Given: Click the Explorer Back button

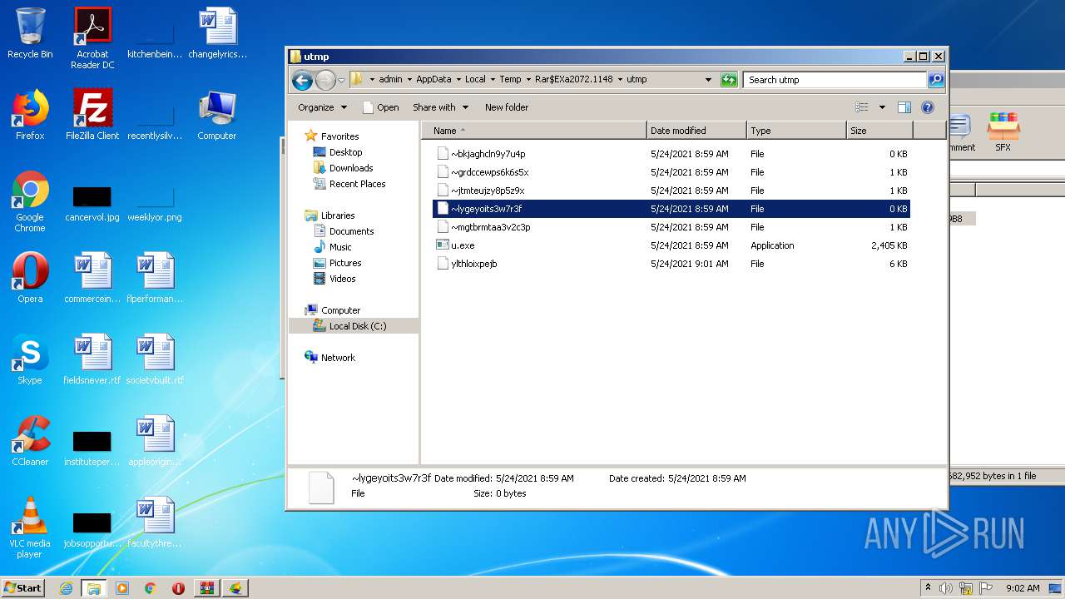Looking at the screenshot, I should click(302, 80).
